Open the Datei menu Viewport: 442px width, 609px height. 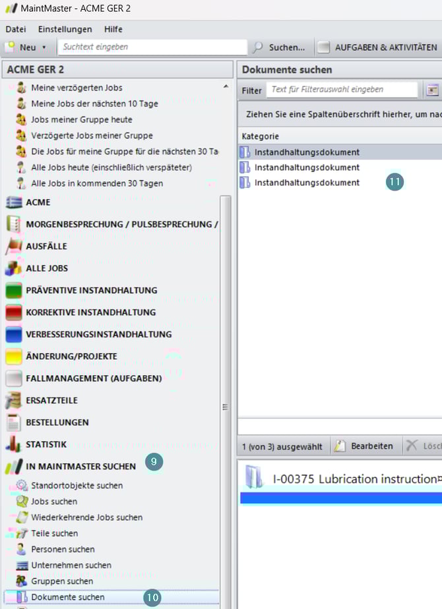tap(16, 29)
